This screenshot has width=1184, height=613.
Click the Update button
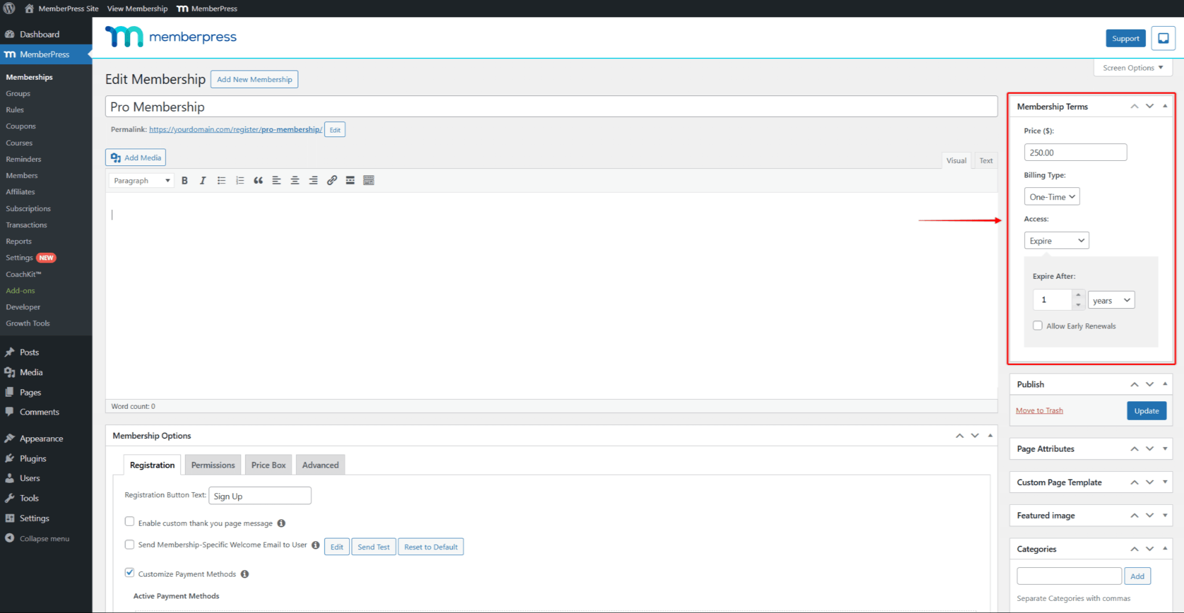point(1146,411)
